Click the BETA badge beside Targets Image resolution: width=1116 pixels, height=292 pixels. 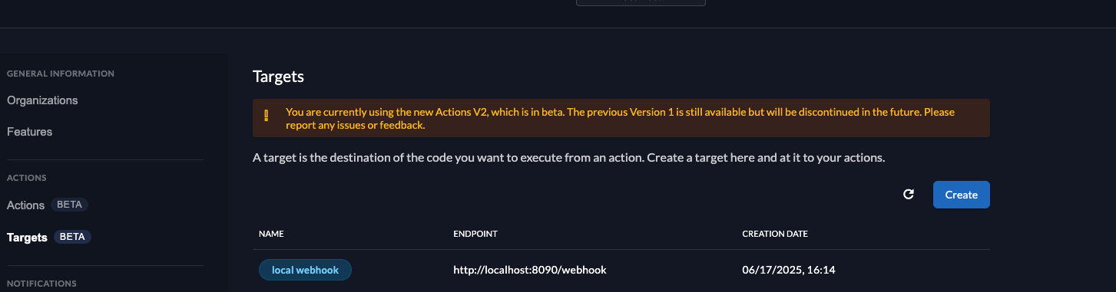[x=72, y=237]
